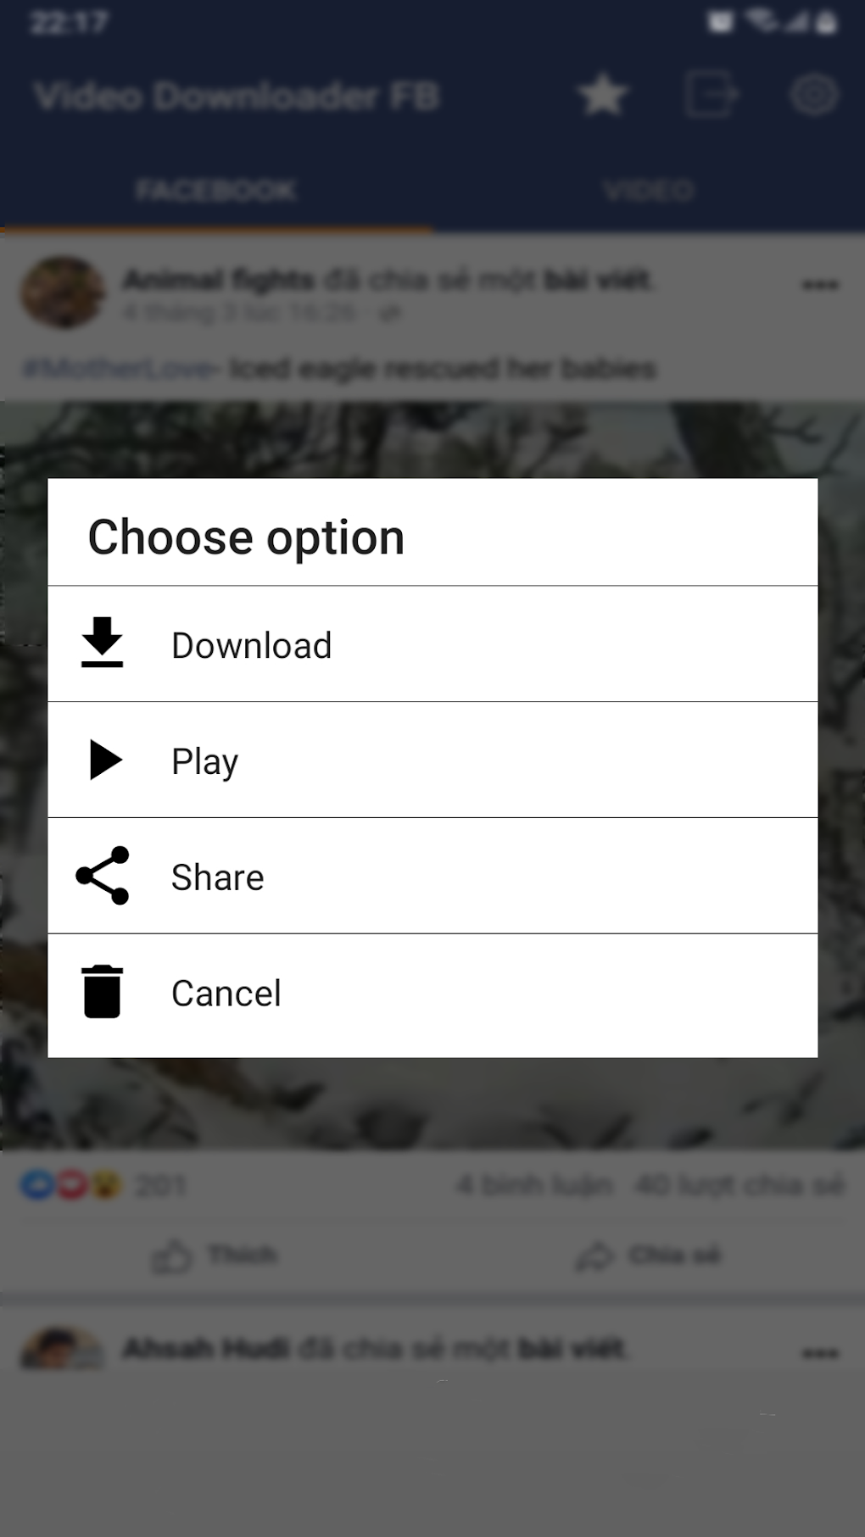Switch to the VIDEO tab
The width and height of the screenshot is (865, 1537).
pos(649,190)
